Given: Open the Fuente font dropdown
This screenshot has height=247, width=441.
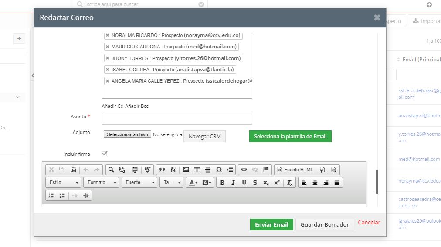Looking at the screenshot, I should point(139,183).
